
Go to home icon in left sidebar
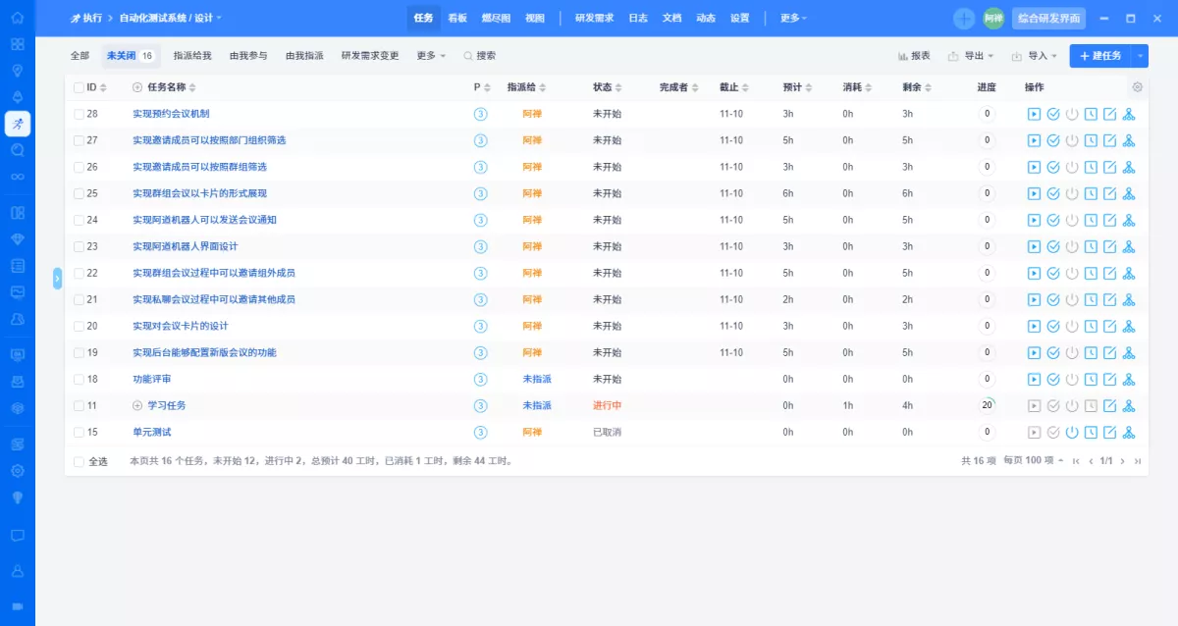pos(17,18)
